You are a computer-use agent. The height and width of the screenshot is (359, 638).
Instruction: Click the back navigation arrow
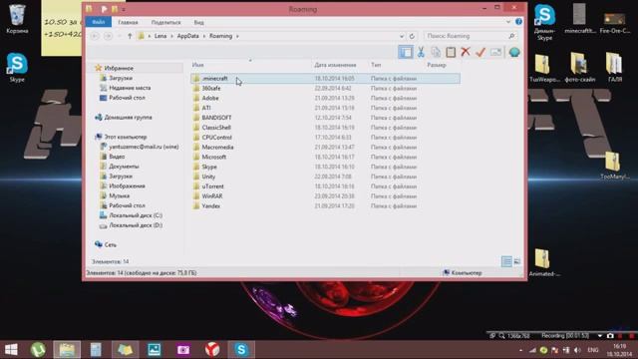(x=95, y=36)
